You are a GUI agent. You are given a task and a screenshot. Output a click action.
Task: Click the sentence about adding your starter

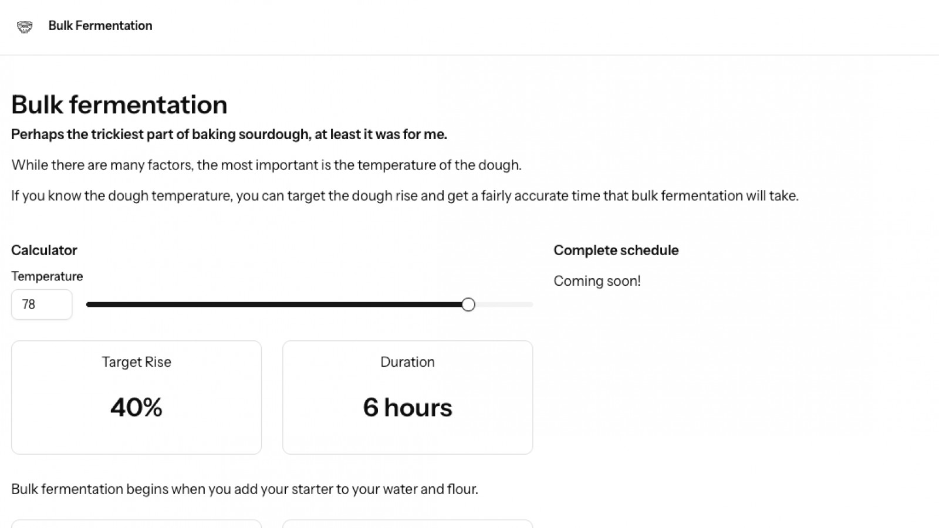[x=244, y=489]
